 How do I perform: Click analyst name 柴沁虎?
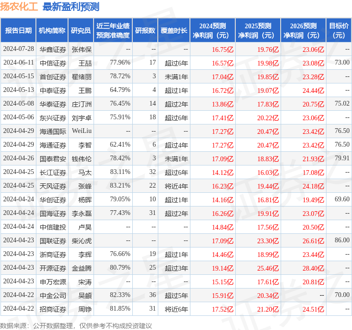(x=82, y=241)
